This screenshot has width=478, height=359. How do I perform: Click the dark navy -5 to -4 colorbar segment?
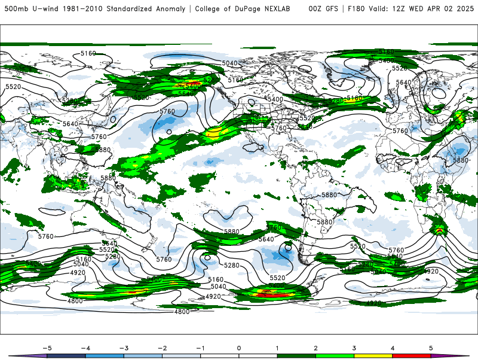click(x=66, y=356)
